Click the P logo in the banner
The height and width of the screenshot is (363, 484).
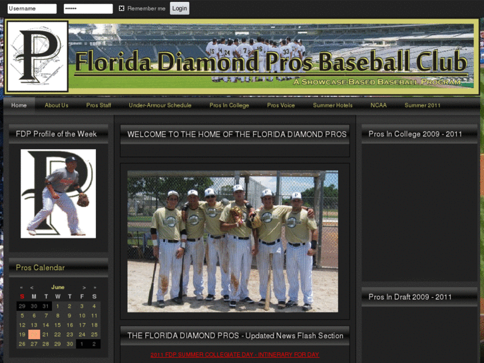(38, 56)
